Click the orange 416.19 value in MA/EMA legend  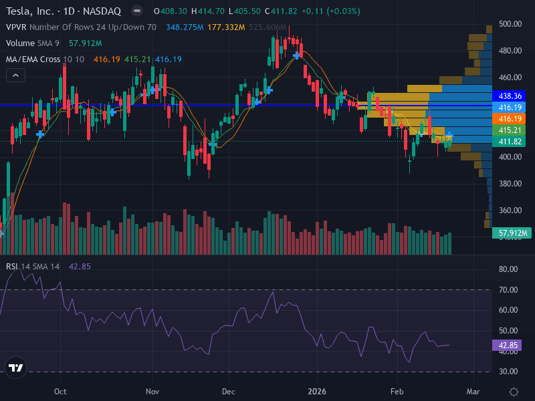[x=107, y=59]
